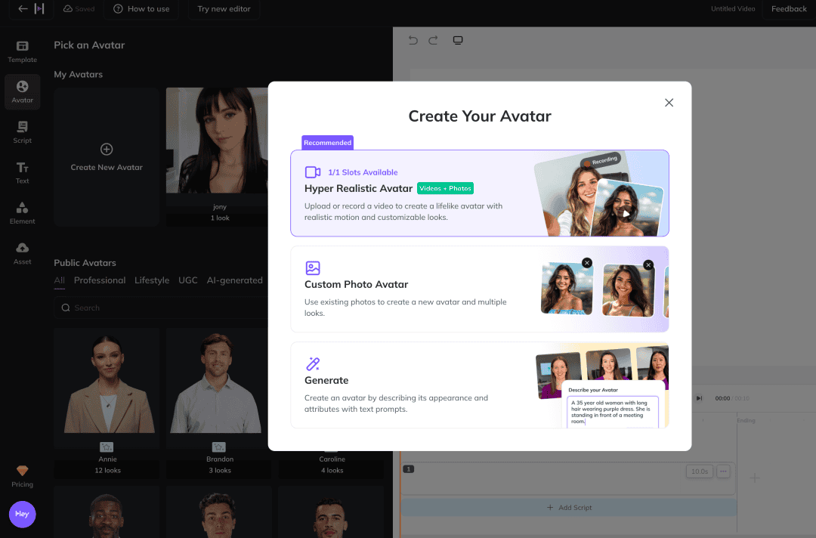Click the redo arrow

[433, 40]
